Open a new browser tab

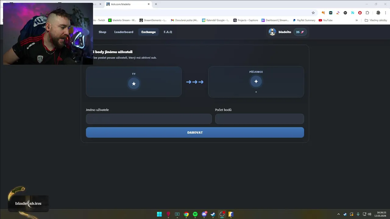(156, 4)
